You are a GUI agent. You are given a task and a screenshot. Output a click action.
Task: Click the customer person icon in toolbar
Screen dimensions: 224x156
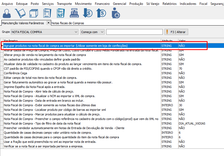[x=8, y=13]
